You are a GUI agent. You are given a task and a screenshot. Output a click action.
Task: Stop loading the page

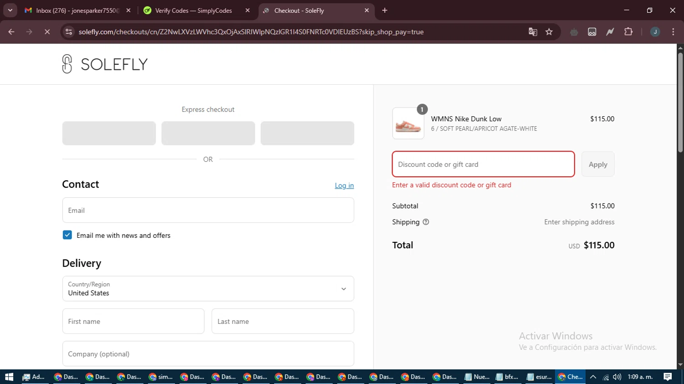point(47,32)
